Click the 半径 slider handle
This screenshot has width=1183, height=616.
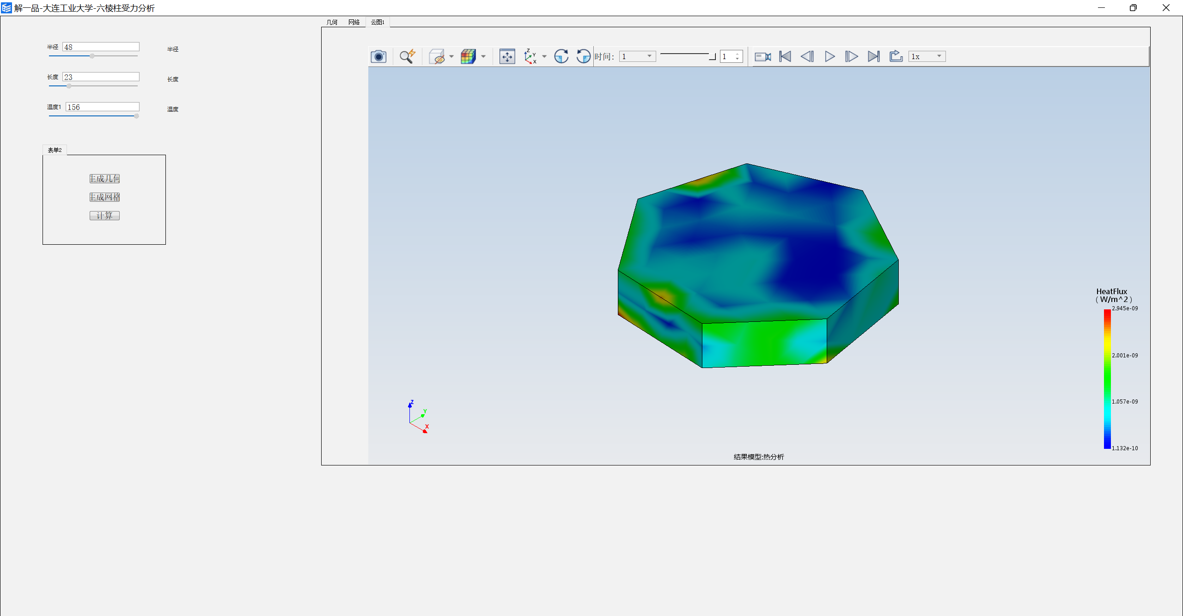point(92,56)
